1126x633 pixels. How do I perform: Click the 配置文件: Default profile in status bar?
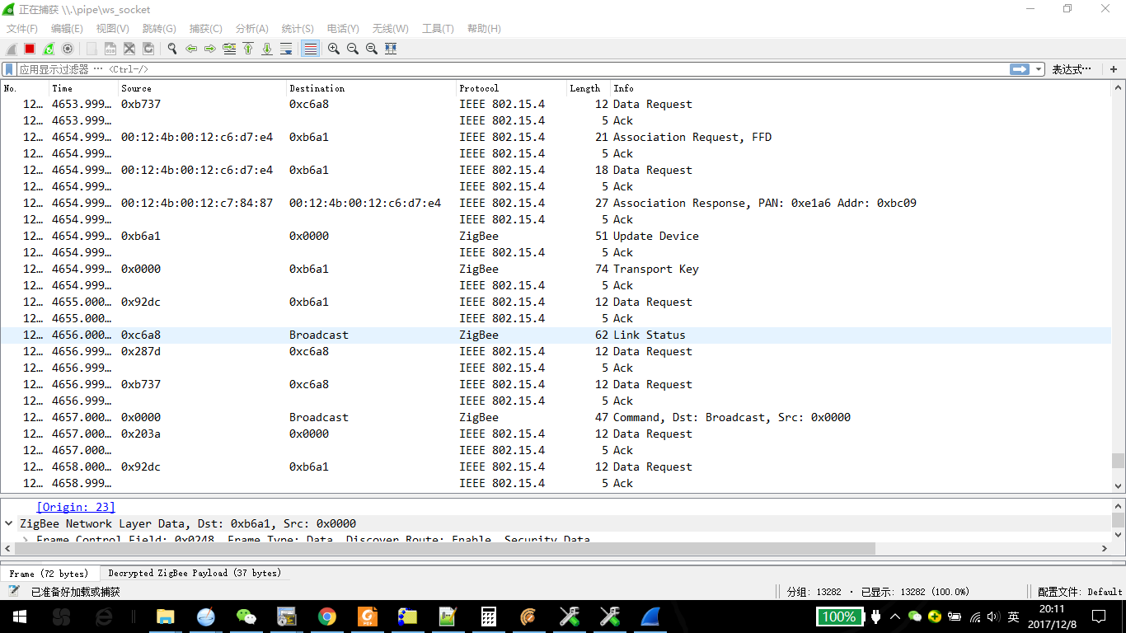pos(1080,592)
